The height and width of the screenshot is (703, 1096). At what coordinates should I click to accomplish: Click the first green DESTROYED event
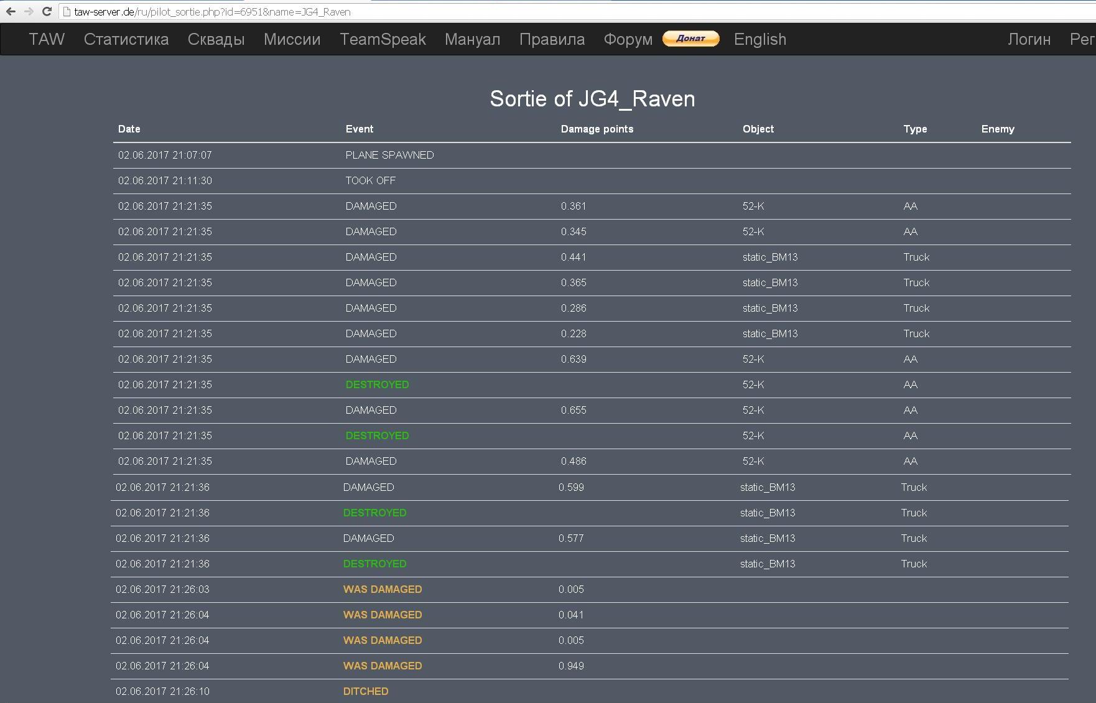[x=377, y=384]
